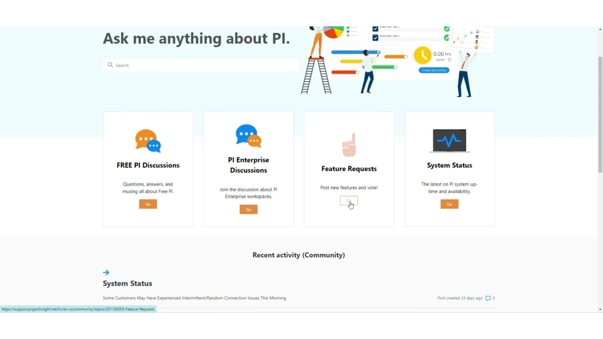Click 'Ask me anything about PI.' heading
Screen dimensions: 603x339
196,38
